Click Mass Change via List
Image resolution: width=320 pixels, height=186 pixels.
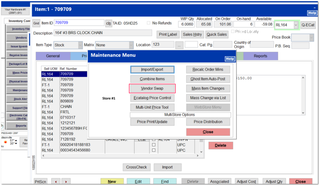[208, 98]
